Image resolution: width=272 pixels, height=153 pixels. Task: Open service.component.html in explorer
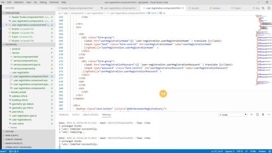pos(25,57)
